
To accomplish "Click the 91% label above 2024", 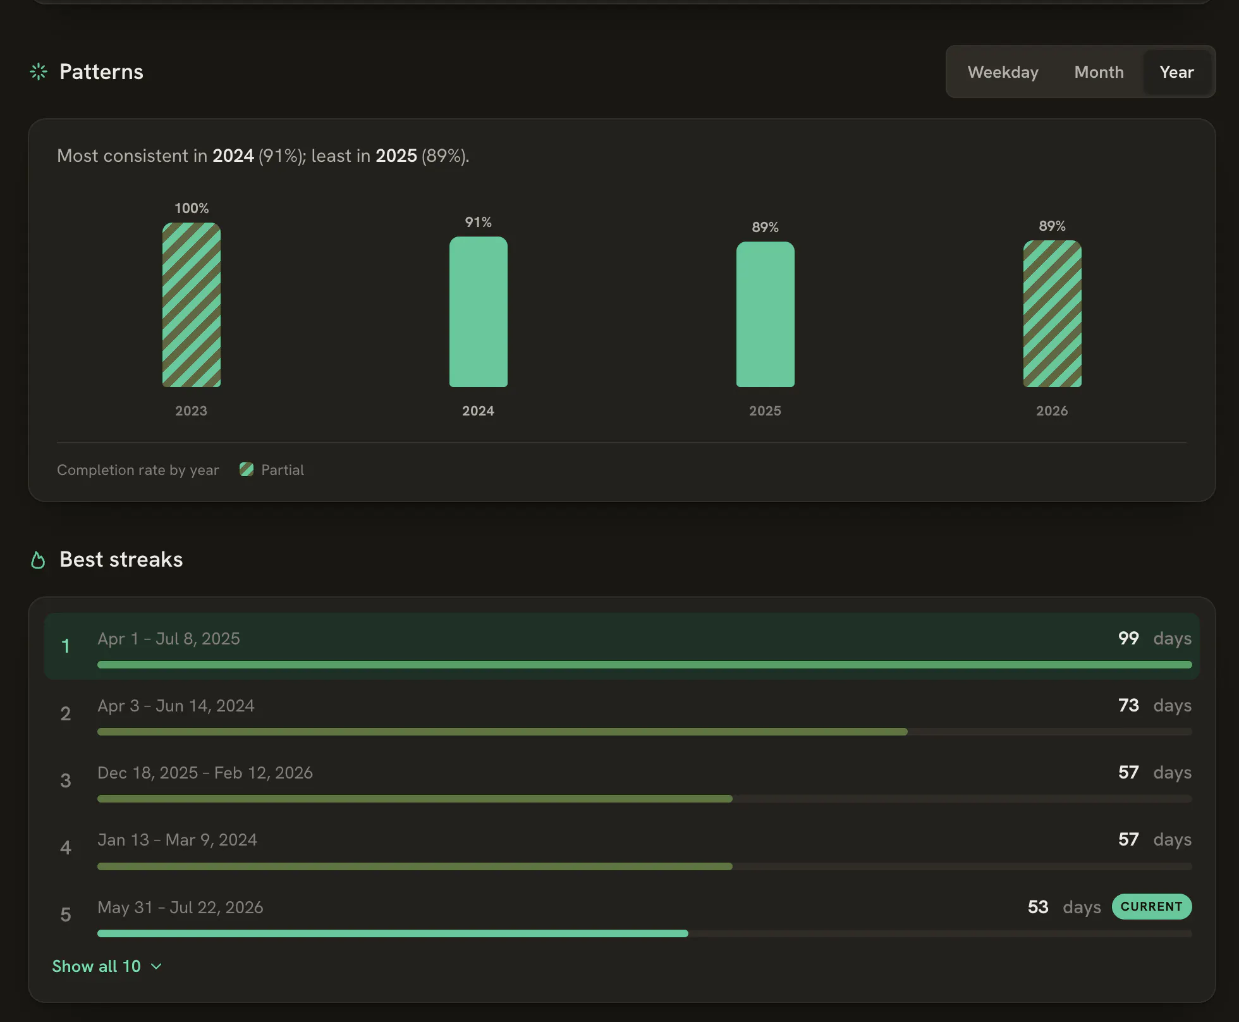I will (479, 222).
